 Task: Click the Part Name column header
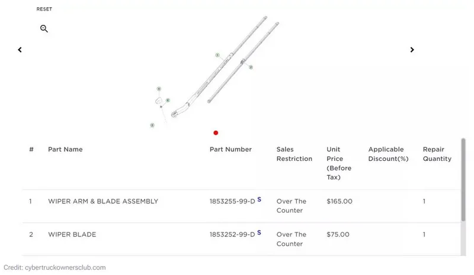tap(65, 150)
